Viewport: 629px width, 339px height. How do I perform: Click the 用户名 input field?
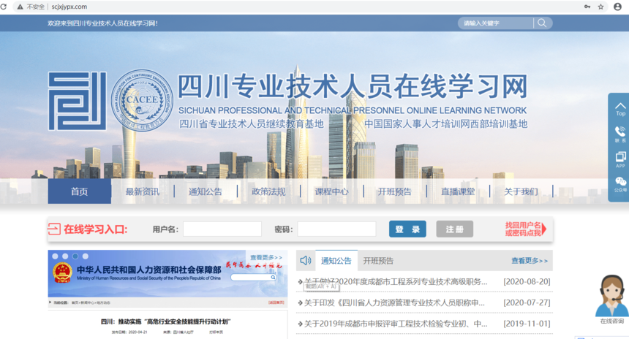coord(222,229)
